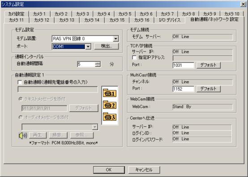Screen dimensions: 248x177
Task: Increase the 自動通報間隔 spinner value
Action: tap(98, 63)
